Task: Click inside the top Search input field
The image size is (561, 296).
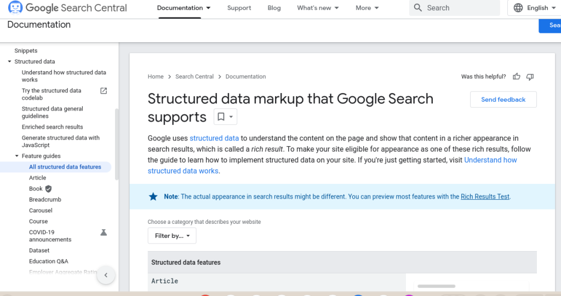Action: tap(454, 8)
